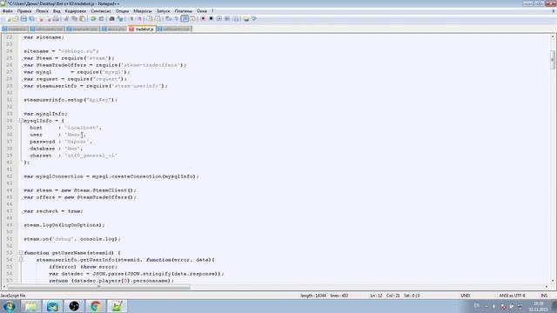Click the Notepad++ taskbar icon
557x313 pixels.
pyautogui.click(x=117, y=306)
